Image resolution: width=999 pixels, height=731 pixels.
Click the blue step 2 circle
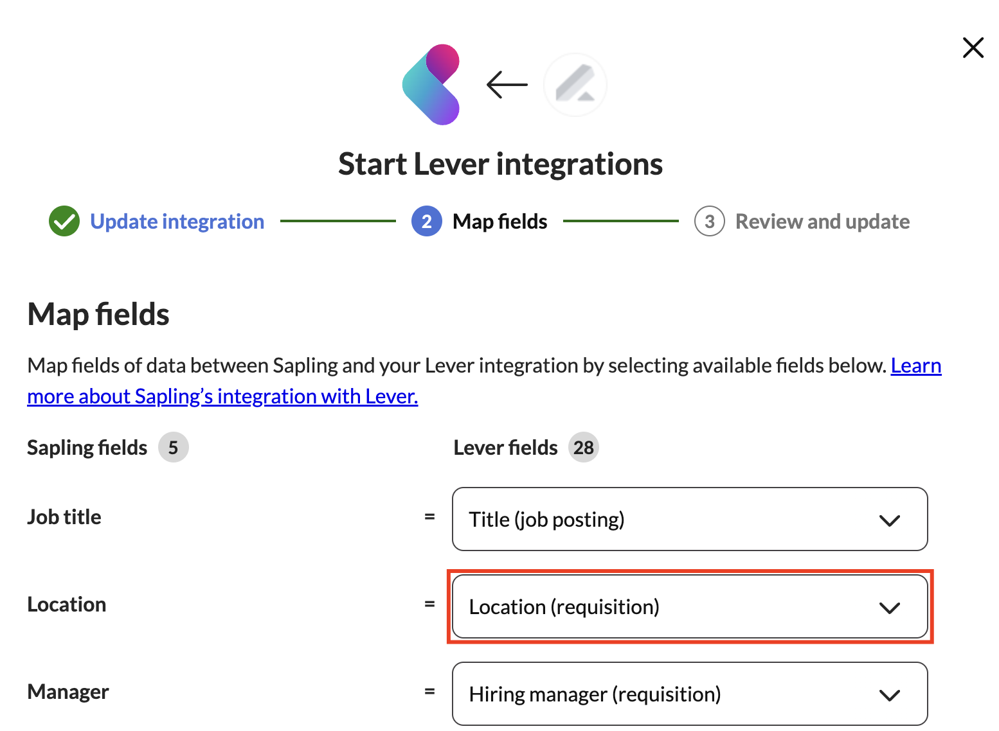pyautogui.click(x=426, y=222)
